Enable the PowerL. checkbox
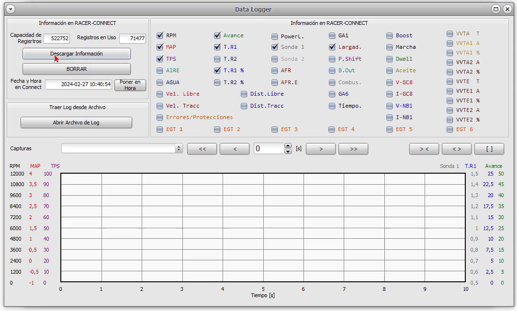 pos(275,36)
